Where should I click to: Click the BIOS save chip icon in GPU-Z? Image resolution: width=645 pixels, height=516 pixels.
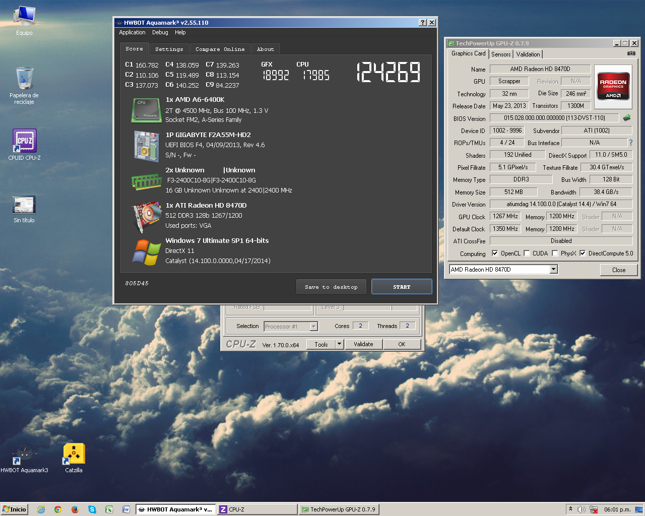click(626, 118)
